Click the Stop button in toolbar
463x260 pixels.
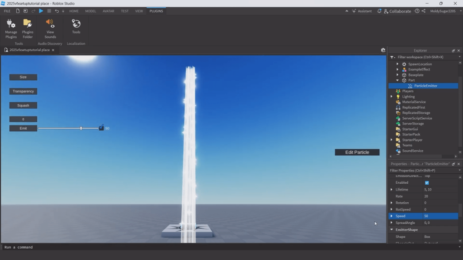tap(49, 11)
